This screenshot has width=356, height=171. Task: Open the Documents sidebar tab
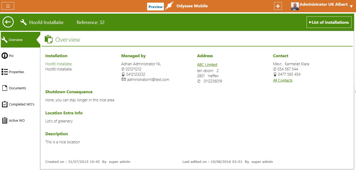(x=17, y=88)
